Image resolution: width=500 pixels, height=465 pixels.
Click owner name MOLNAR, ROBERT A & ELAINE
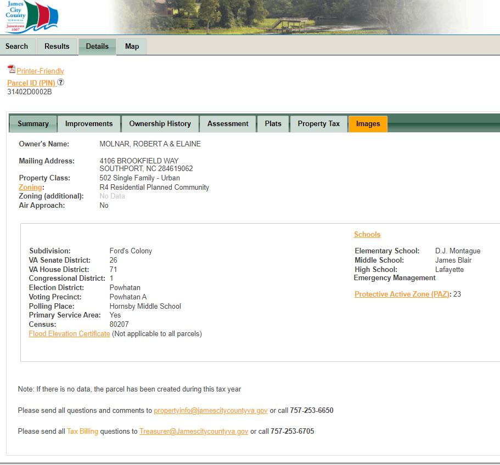[150, 144]
